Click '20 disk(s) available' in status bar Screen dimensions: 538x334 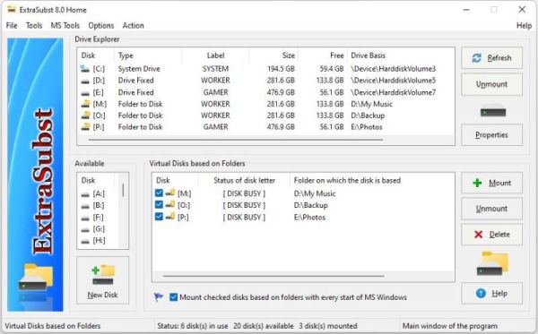tap(263, 326)
